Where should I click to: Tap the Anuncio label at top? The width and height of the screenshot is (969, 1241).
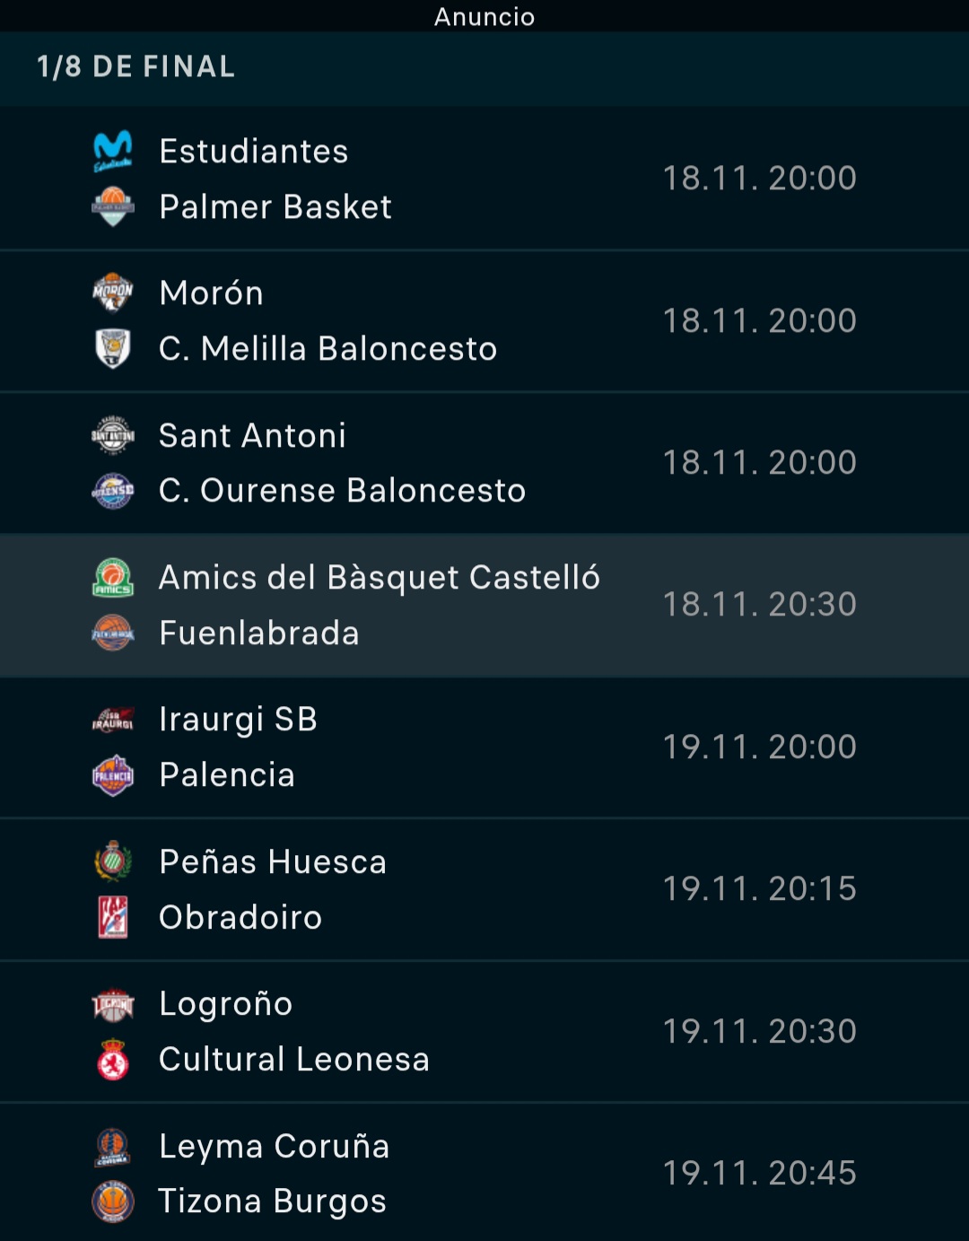484,16
